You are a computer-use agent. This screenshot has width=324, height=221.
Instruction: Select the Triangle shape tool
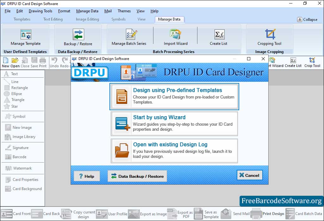(x=14, y=100)
